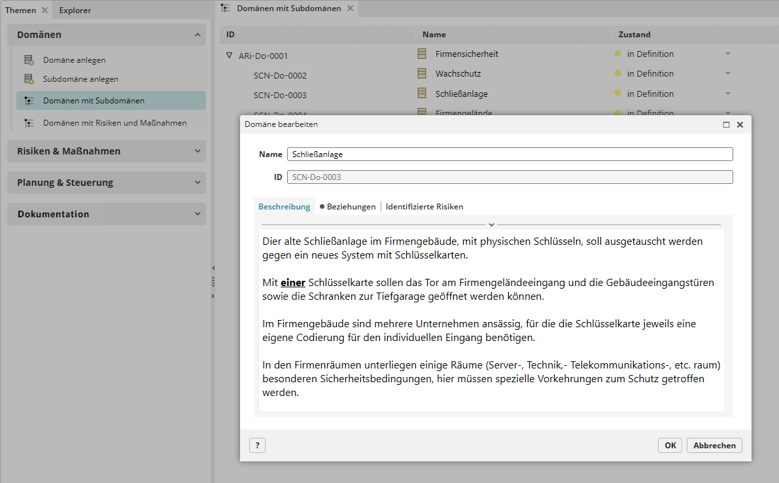Collapse the Domänen section
The image size is (779, 483).
[198, 35]
